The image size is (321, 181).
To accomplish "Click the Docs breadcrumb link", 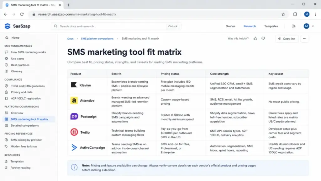I will 70,39.
